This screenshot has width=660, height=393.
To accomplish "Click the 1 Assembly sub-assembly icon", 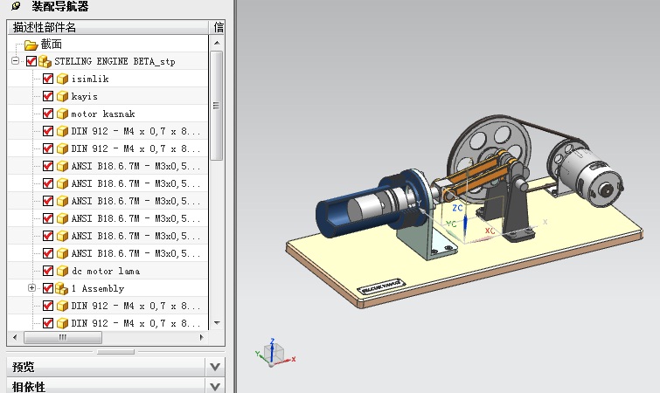I will point(61,288).
